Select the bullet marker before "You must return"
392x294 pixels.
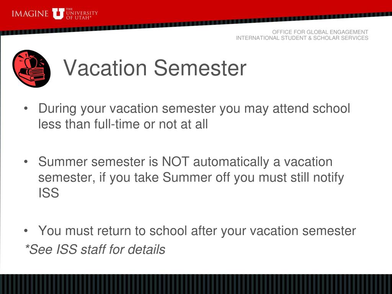coord(26,231)
